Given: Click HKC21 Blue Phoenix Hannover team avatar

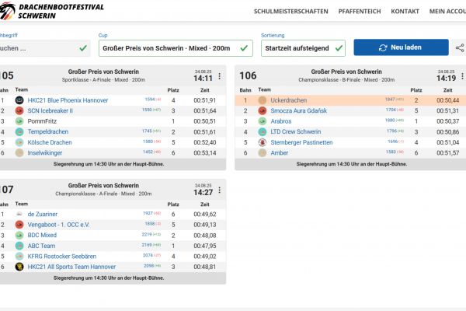Looking at the screenshot, I should [19, 100].
